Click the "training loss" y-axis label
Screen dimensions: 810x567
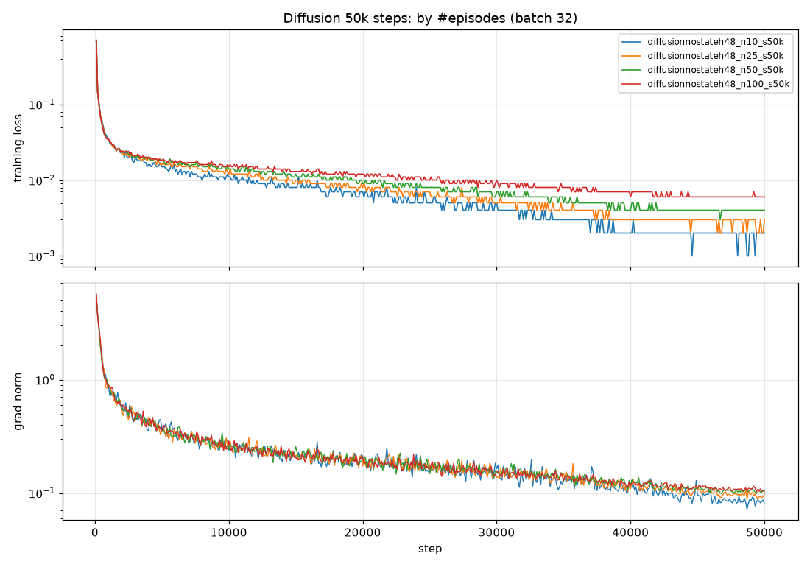point(18,148)
